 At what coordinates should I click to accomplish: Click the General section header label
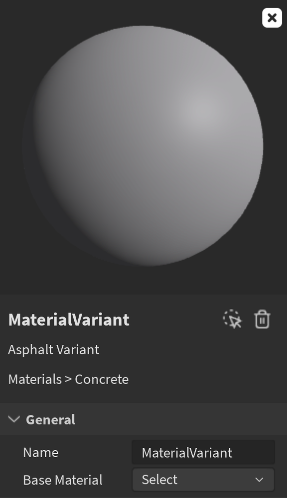pos(51,419)
